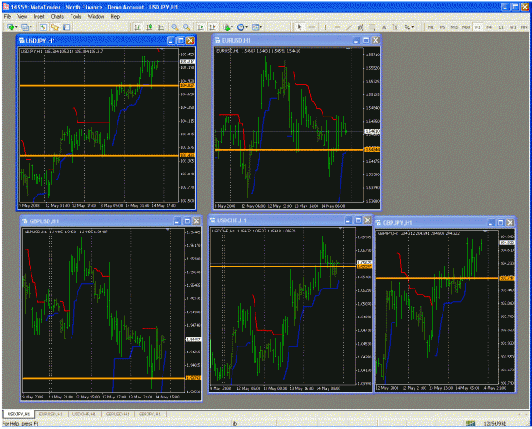
Task: Switch to the GBPJPY,H1 bottom tab
Action: pos(150,414)
